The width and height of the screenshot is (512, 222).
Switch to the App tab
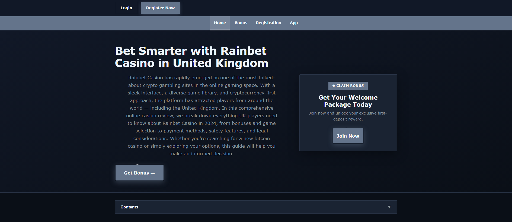(294, 23)
